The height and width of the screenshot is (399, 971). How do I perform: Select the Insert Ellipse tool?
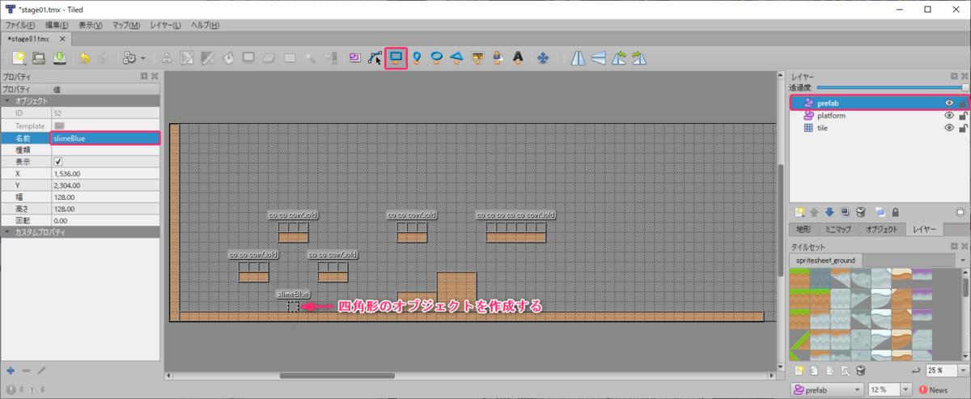(x=437, y=58)
